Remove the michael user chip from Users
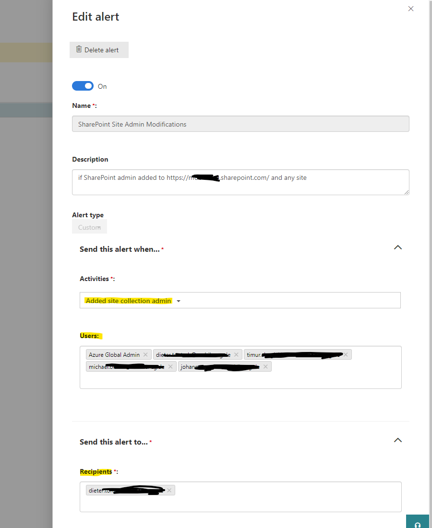Screen dimensions: 432x528 pos(170,366)
